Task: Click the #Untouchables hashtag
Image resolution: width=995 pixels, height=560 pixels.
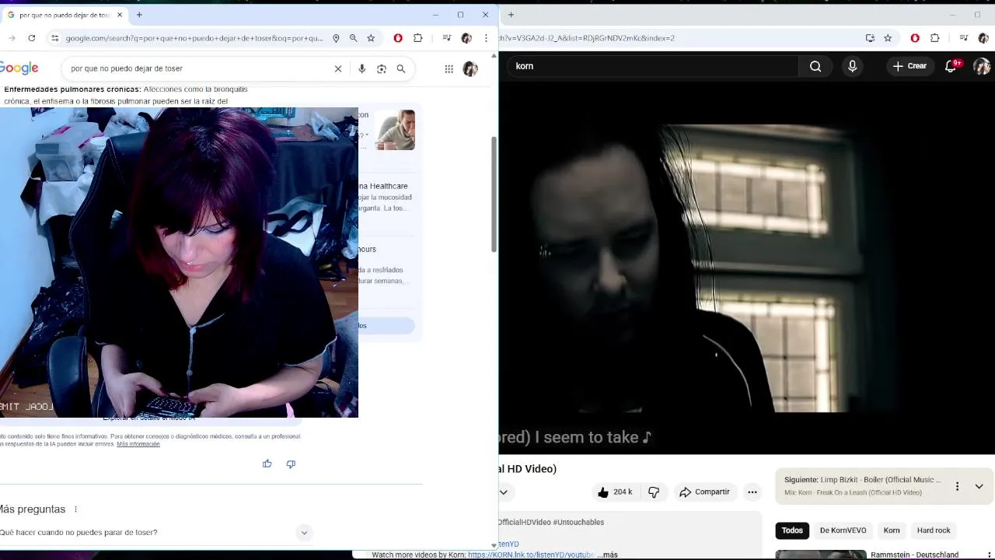Action: 578,522
